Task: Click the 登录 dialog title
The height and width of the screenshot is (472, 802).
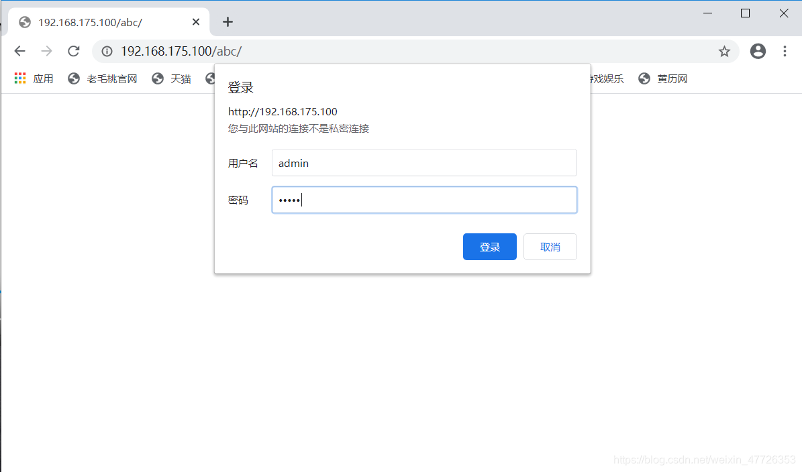Action: (x=241, y=87)
